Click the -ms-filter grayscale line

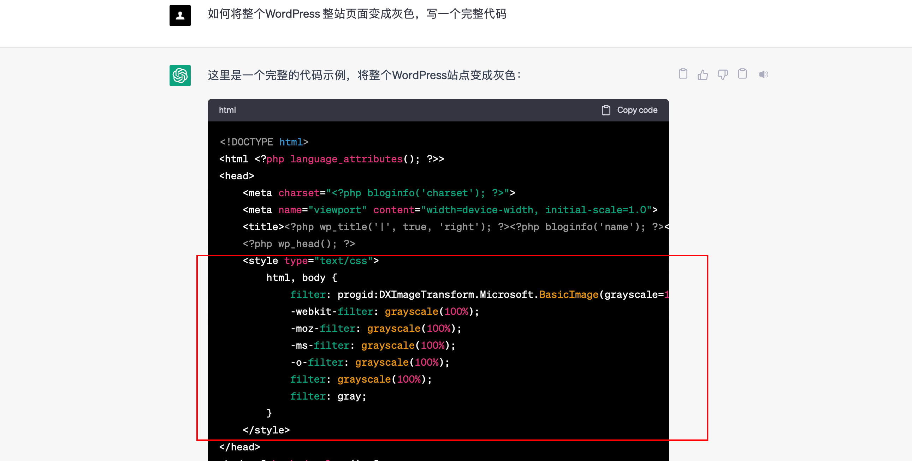[373, 346]
